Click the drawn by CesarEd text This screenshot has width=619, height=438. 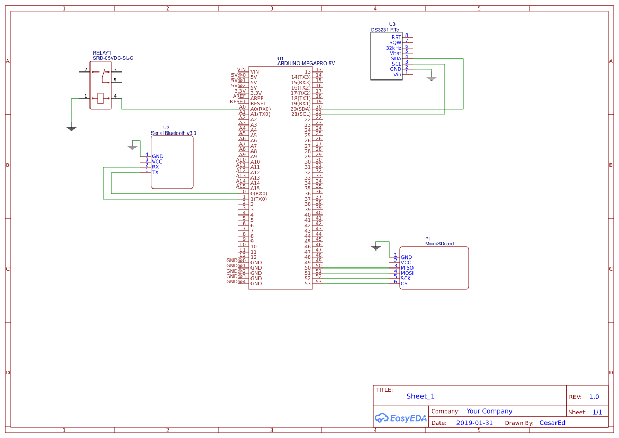click(552, 423)
